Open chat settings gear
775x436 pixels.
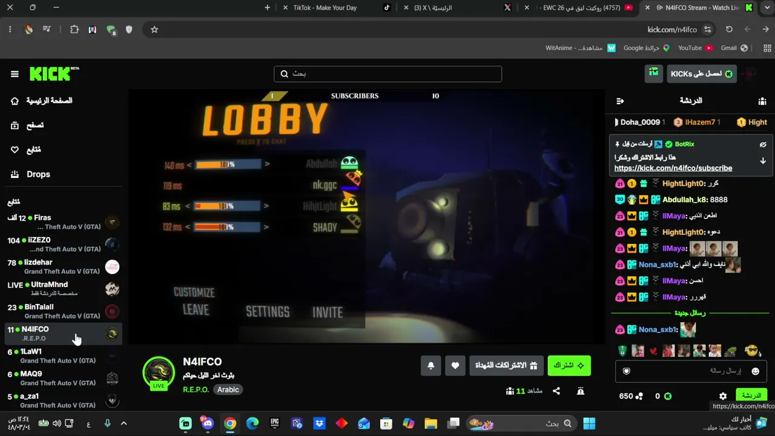pos(723,396)
